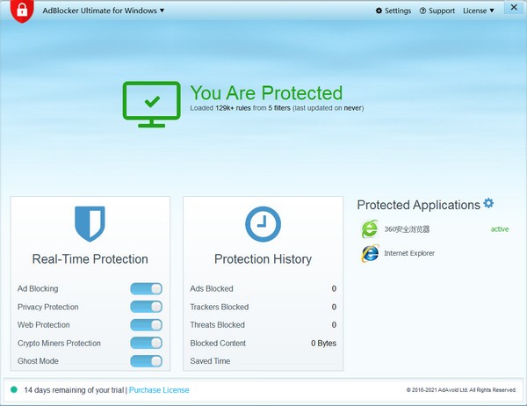527x406 pixels.
Task: Select Internet Explorer in protected applications
Action: click(409, 254)
